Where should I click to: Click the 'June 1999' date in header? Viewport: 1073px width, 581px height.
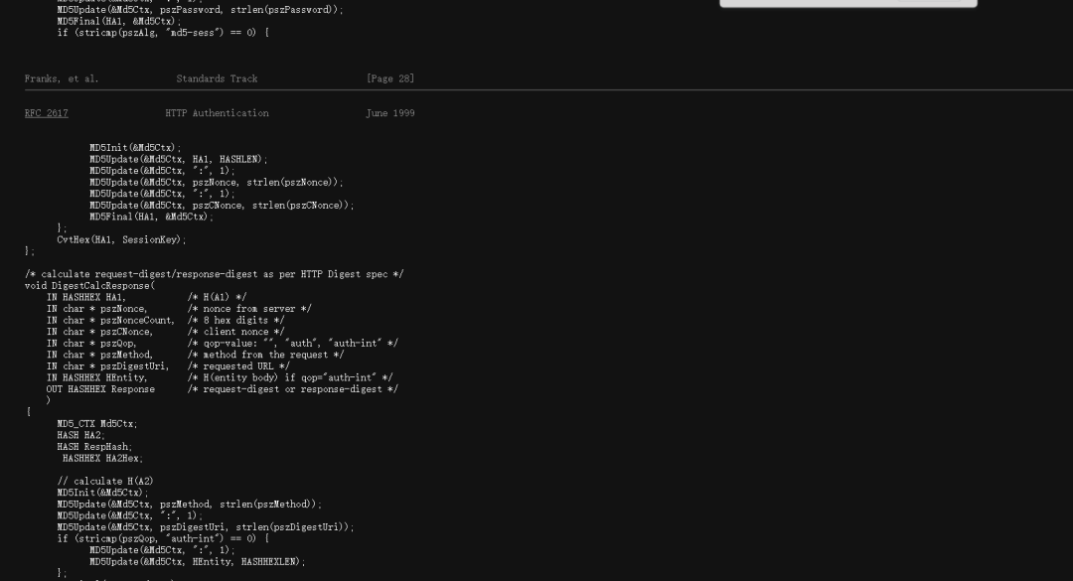389,113
